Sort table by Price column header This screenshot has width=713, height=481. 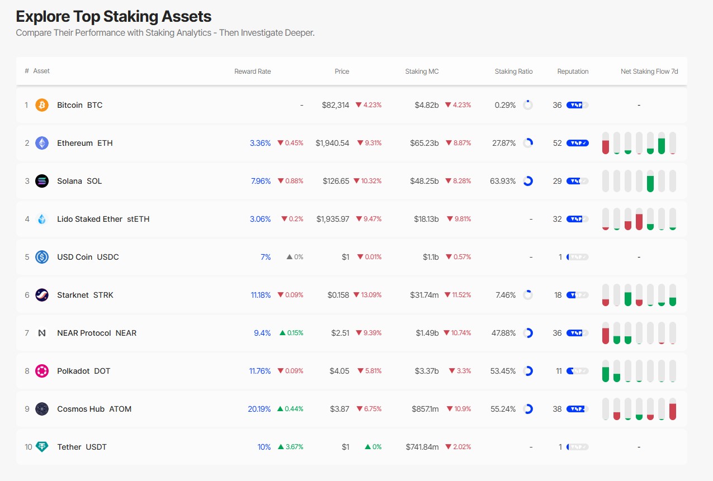tap(342, 72)
